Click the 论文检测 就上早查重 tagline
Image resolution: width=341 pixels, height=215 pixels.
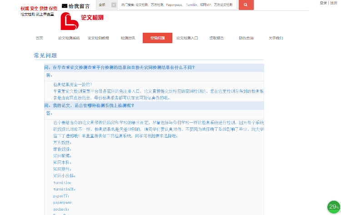[37, 15]
